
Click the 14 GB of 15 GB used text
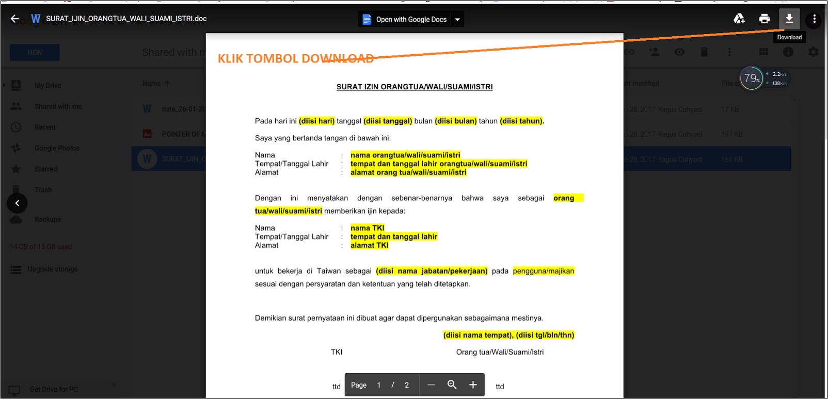click(41, 247)
